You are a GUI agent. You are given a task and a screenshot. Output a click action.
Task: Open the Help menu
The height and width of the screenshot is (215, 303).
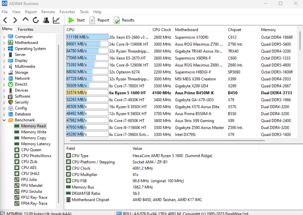[97, 12]
